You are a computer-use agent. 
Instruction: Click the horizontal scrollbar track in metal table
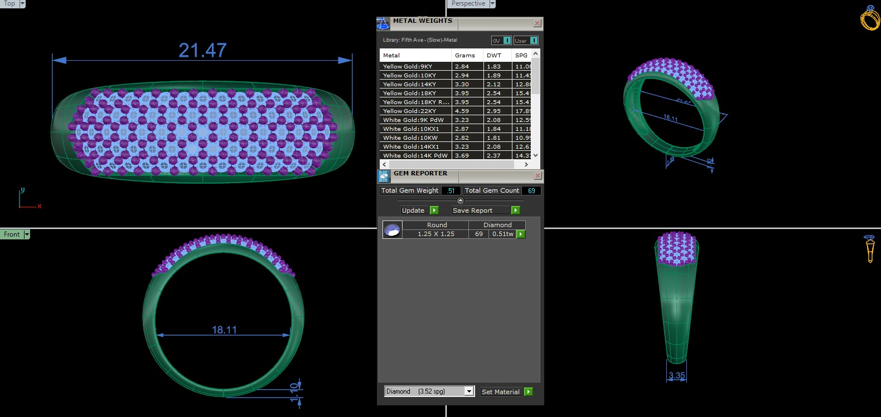click(x=454, y=165)
